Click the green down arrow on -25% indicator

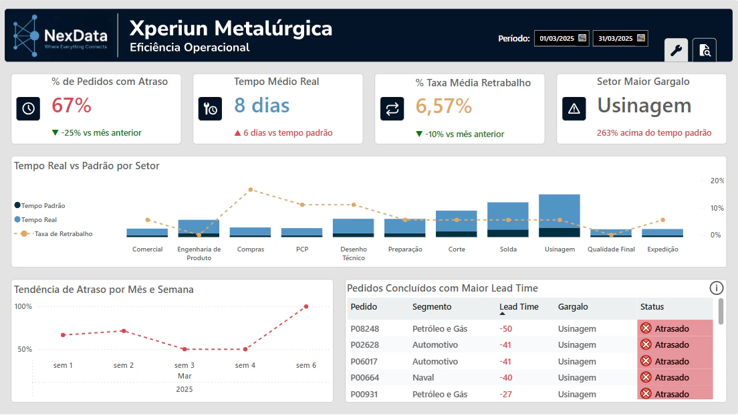55,133
